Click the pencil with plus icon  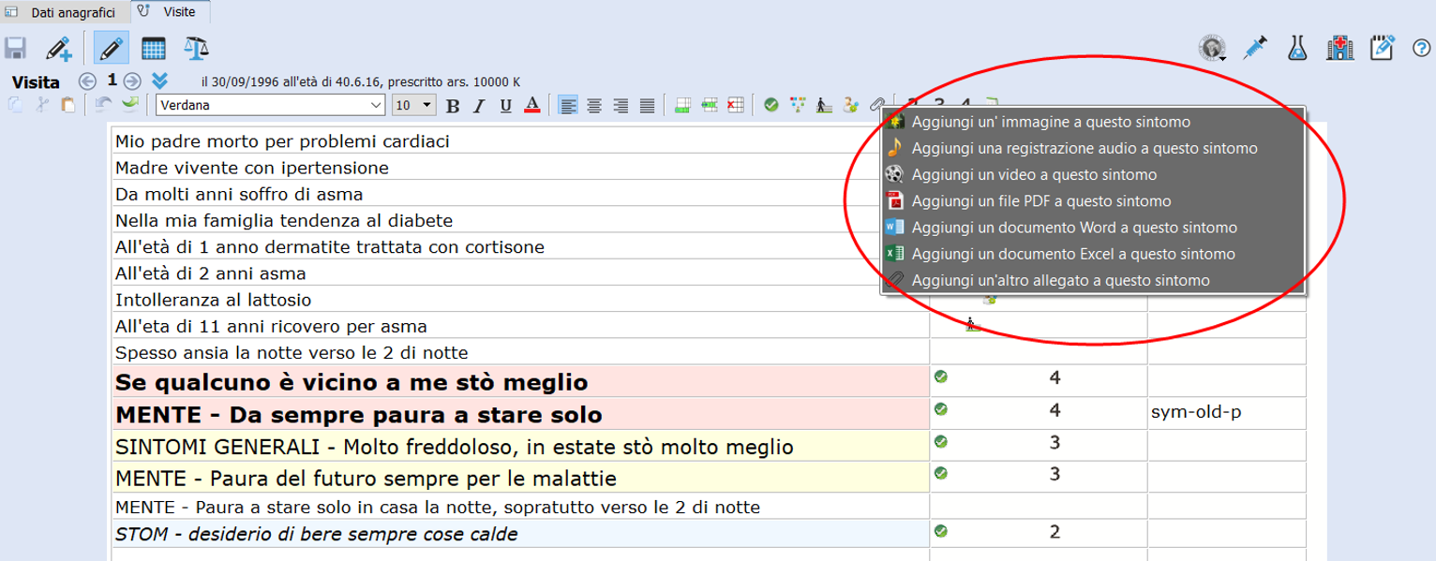pyautogui.click(x=59, y=48)
